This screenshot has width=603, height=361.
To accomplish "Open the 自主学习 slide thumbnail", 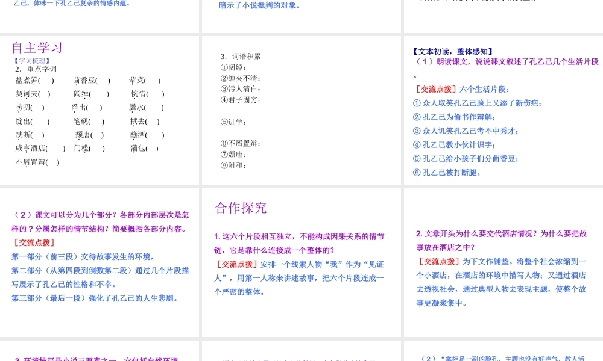I will pos(99,110).
